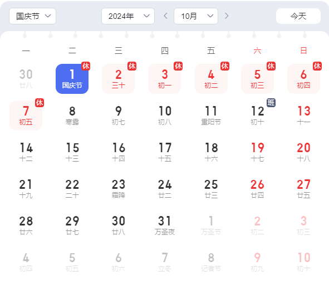This screenshot has width=329, height=281.
Task: Click the 休 badge on October 6
Action: coord(317,66)
